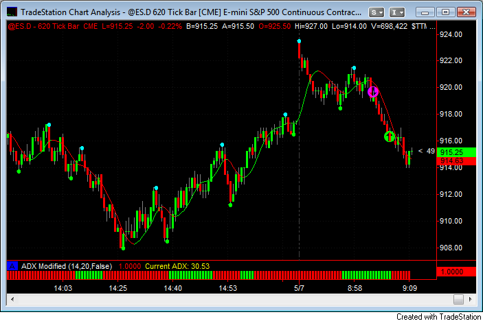Close the Chart Analysis window
The image size is (483, 321).
467,12
